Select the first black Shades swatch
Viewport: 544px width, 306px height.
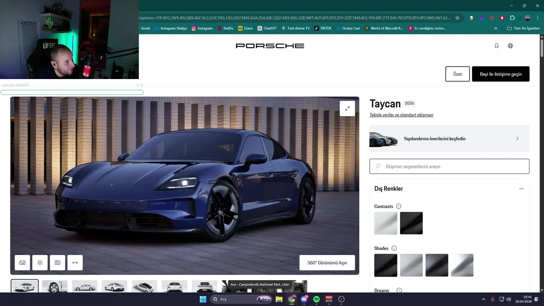[x=386, y=265]
